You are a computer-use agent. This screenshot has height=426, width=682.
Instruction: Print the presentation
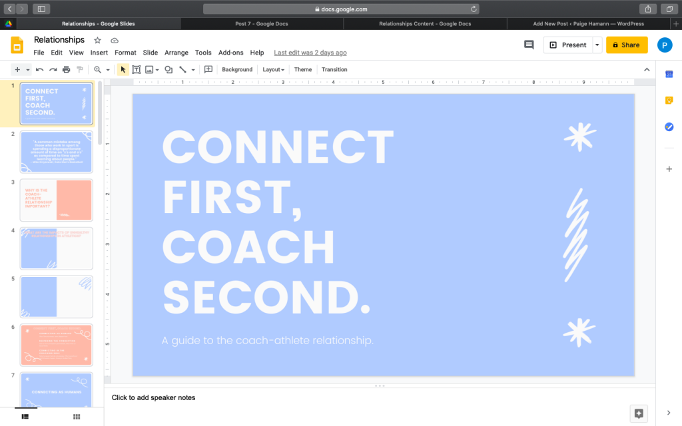pos(66,69)
